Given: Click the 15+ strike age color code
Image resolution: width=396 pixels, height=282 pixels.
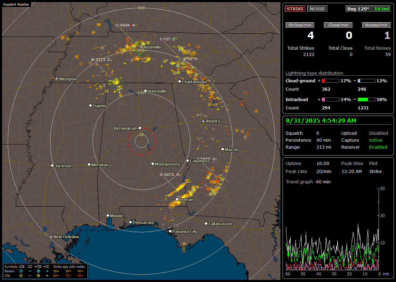Looking at the screenshot, I should click(56, 271).
